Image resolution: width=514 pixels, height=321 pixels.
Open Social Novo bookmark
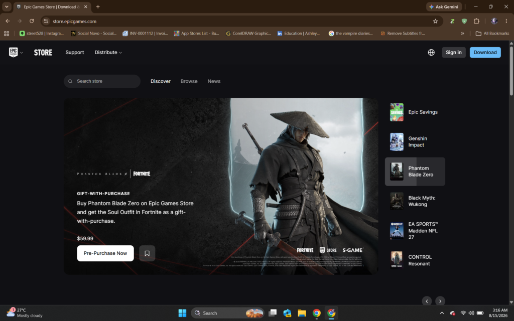point(94,34)
